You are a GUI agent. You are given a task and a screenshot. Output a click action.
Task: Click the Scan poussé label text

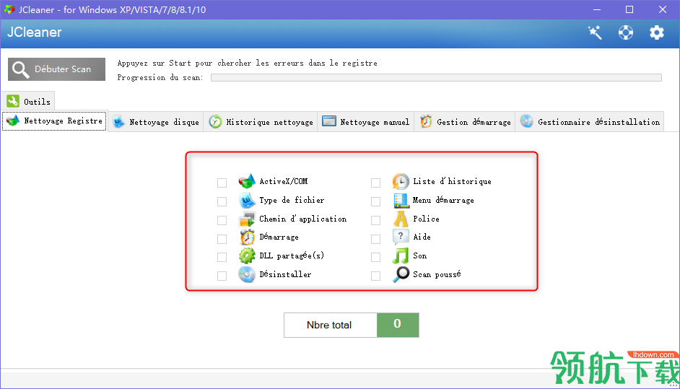coord(437,274)
